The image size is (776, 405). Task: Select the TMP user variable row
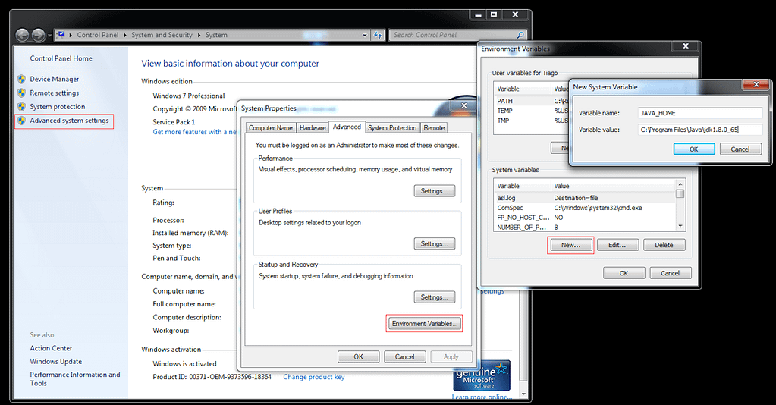[532, 121]
